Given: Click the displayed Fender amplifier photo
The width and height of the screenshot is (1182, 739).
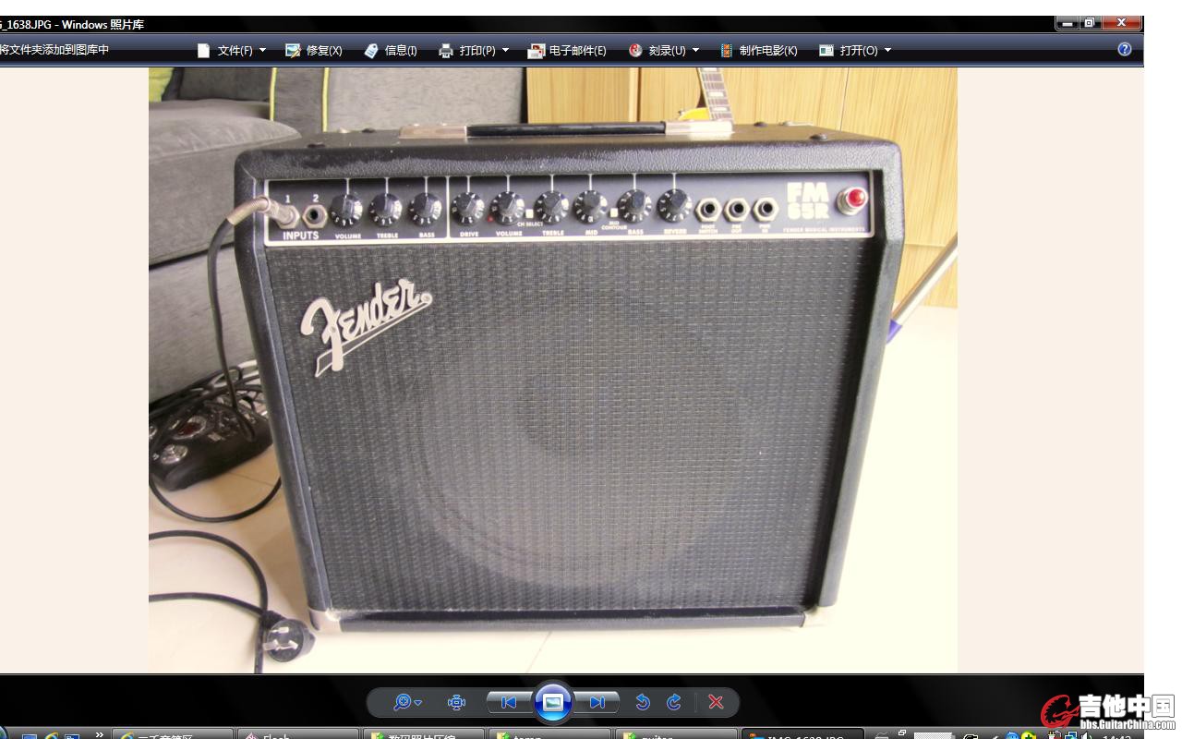Looking at the screenshot, I should pyautogui.click(x=553, y=369).
